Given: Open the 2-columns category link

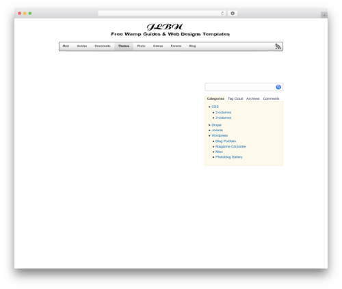Looking at the screenshot, I should pyautogui.click(x=223, y=113).
